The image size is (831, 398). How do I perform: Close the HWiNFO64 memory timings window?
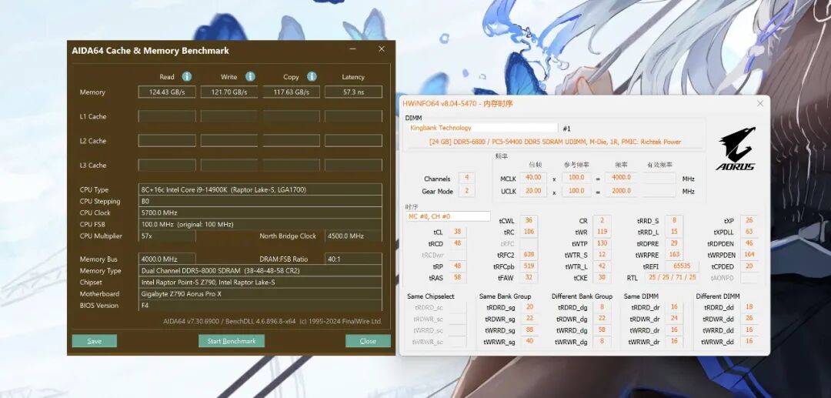760,103
